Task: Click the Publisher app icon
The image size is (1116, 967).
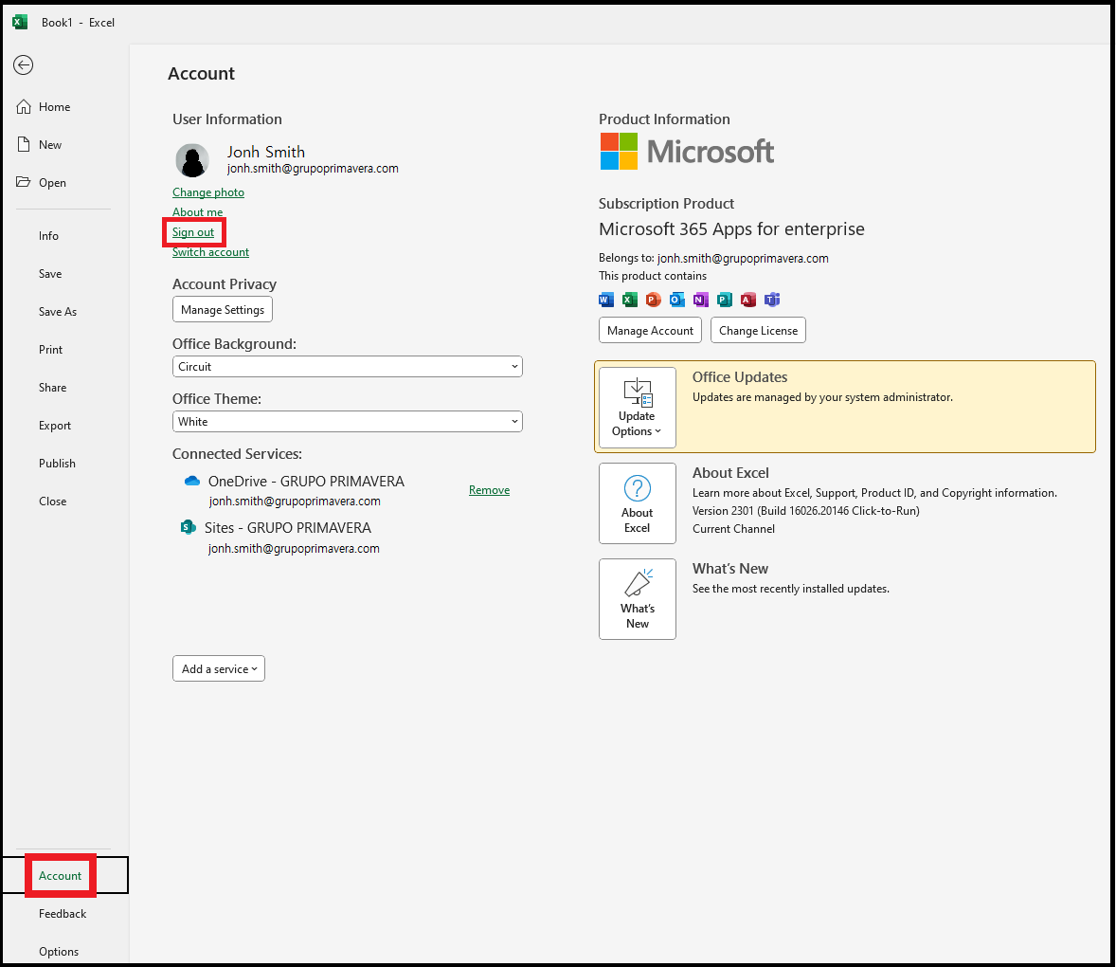Action: pyautogui.click(x=724, y=300)
